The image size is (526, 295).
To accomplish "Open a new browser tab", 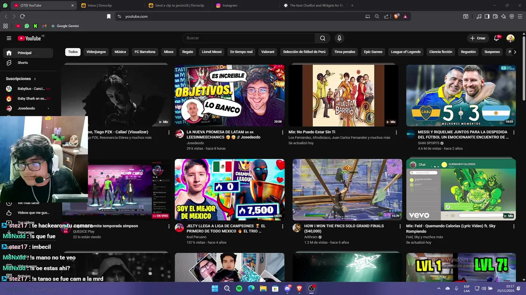I will pos(352,5).
